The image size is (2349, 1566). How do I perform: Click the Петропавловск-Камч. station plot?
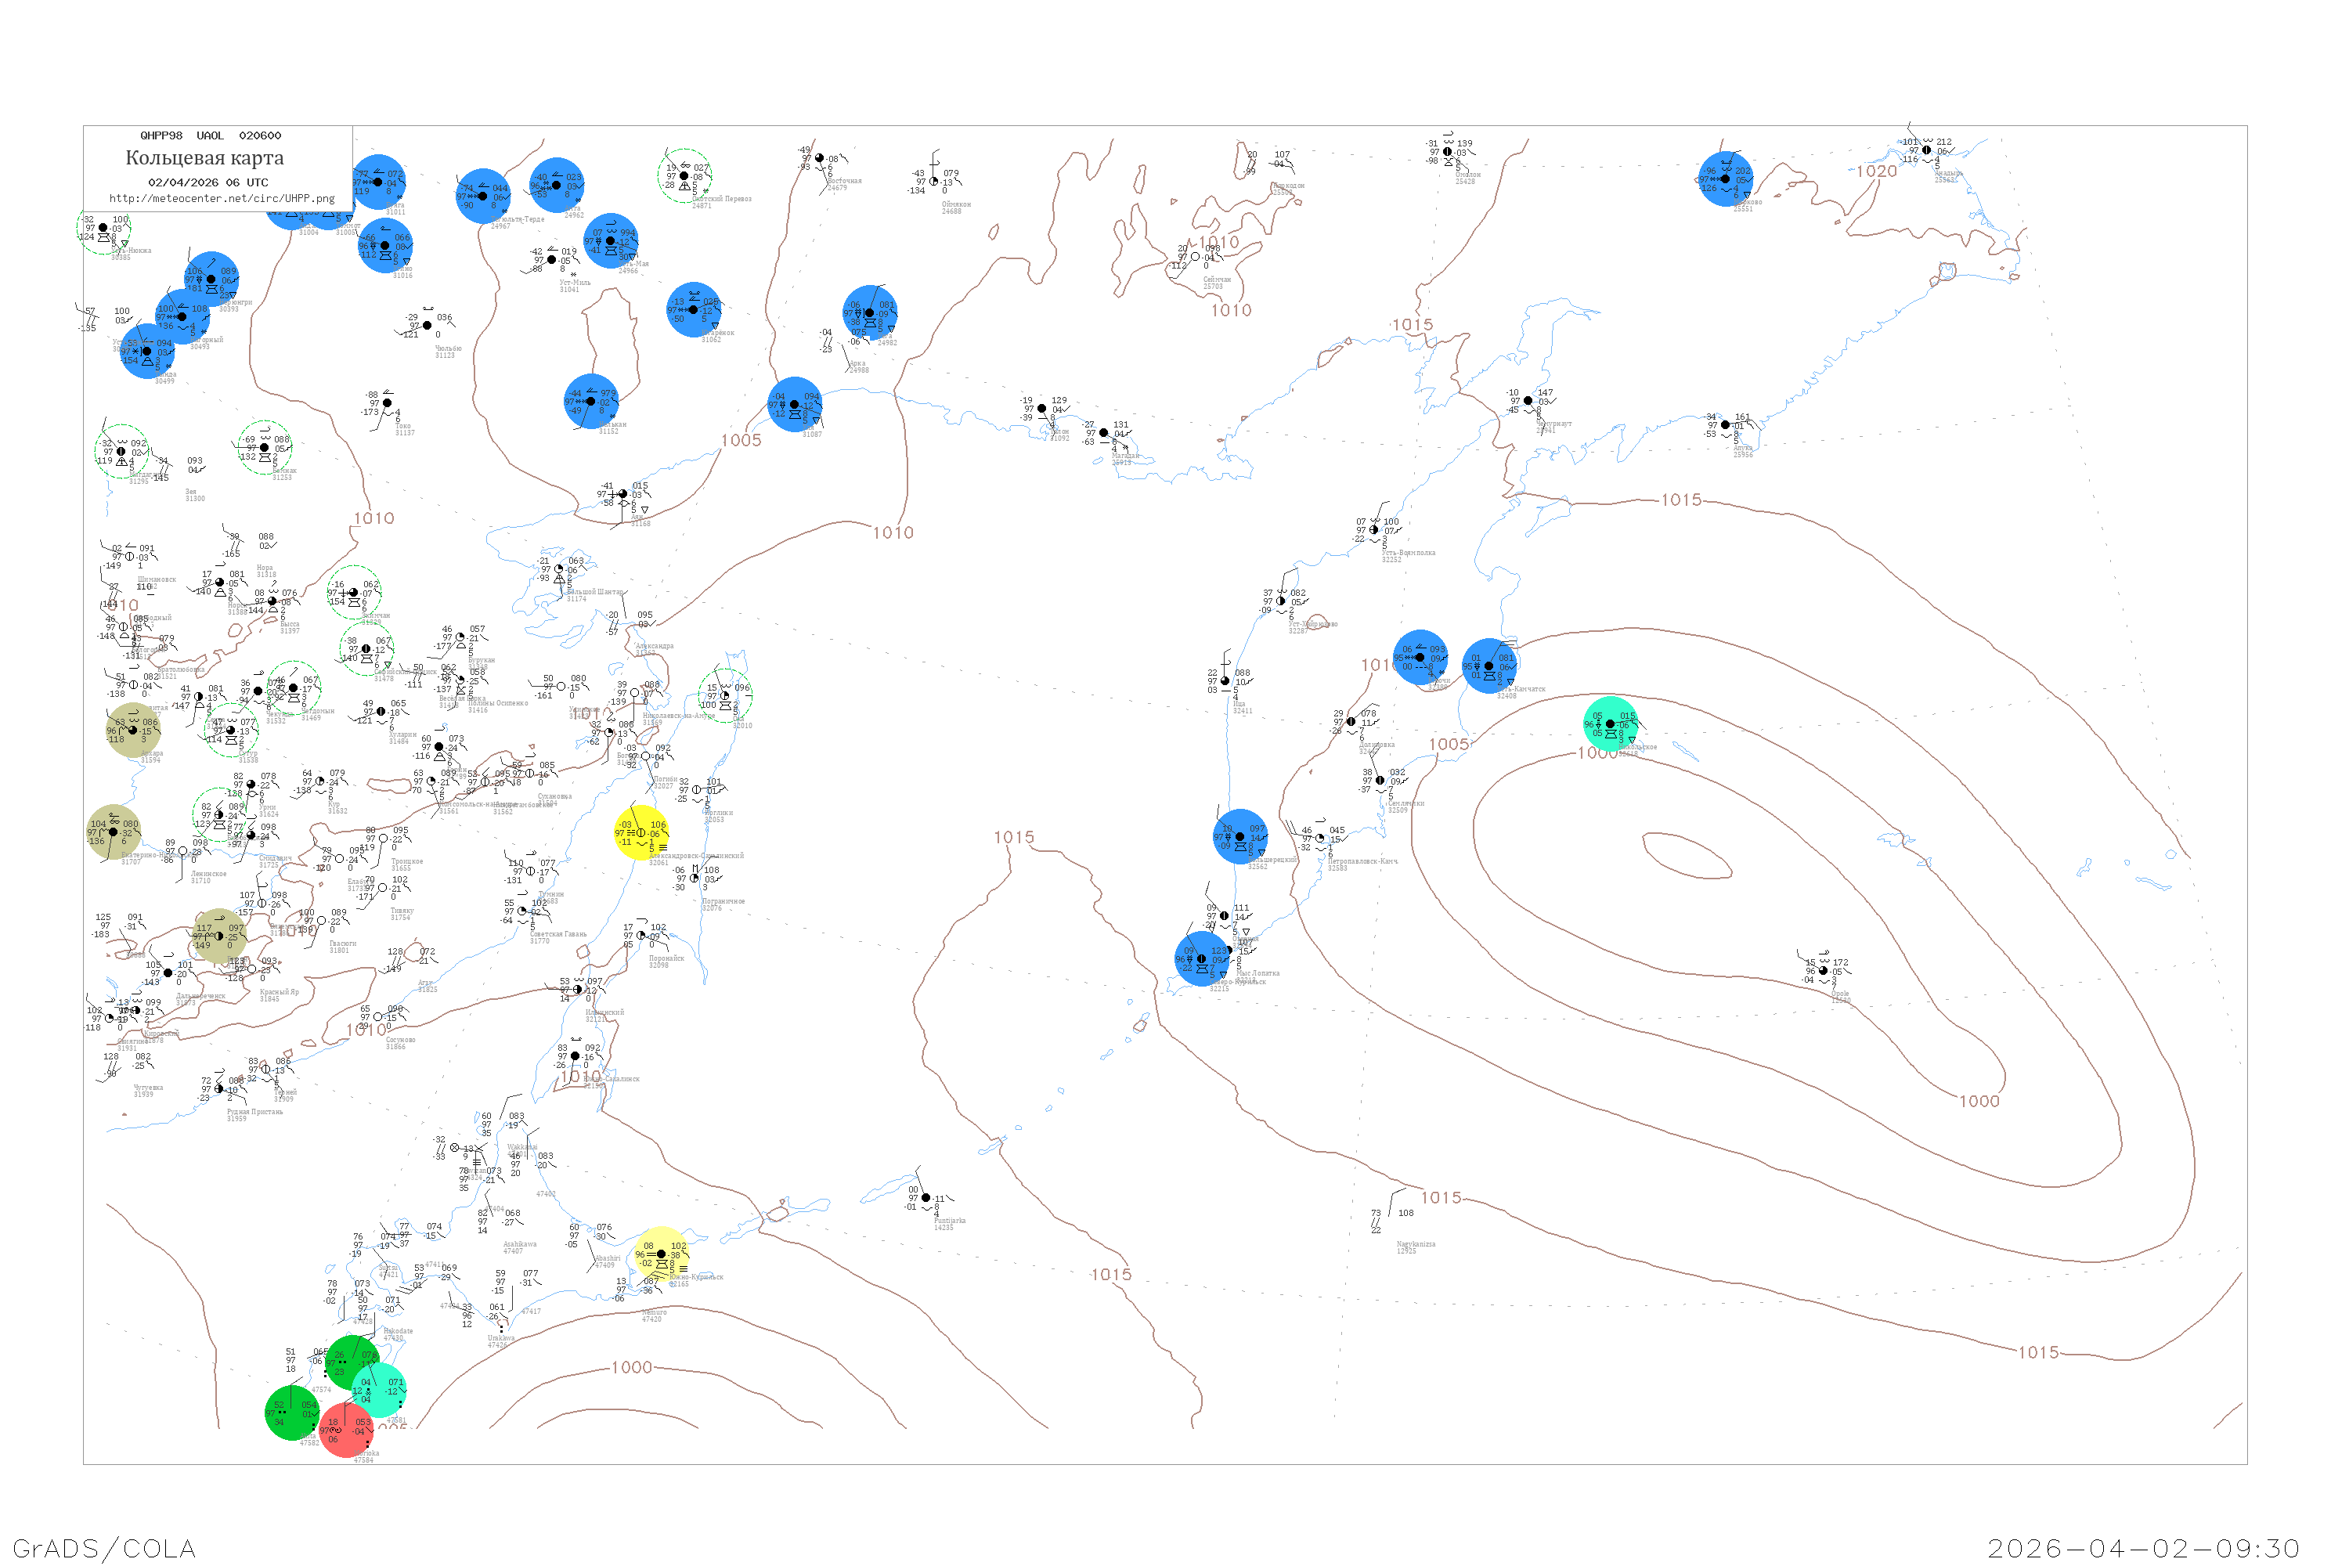point(1320,839)
